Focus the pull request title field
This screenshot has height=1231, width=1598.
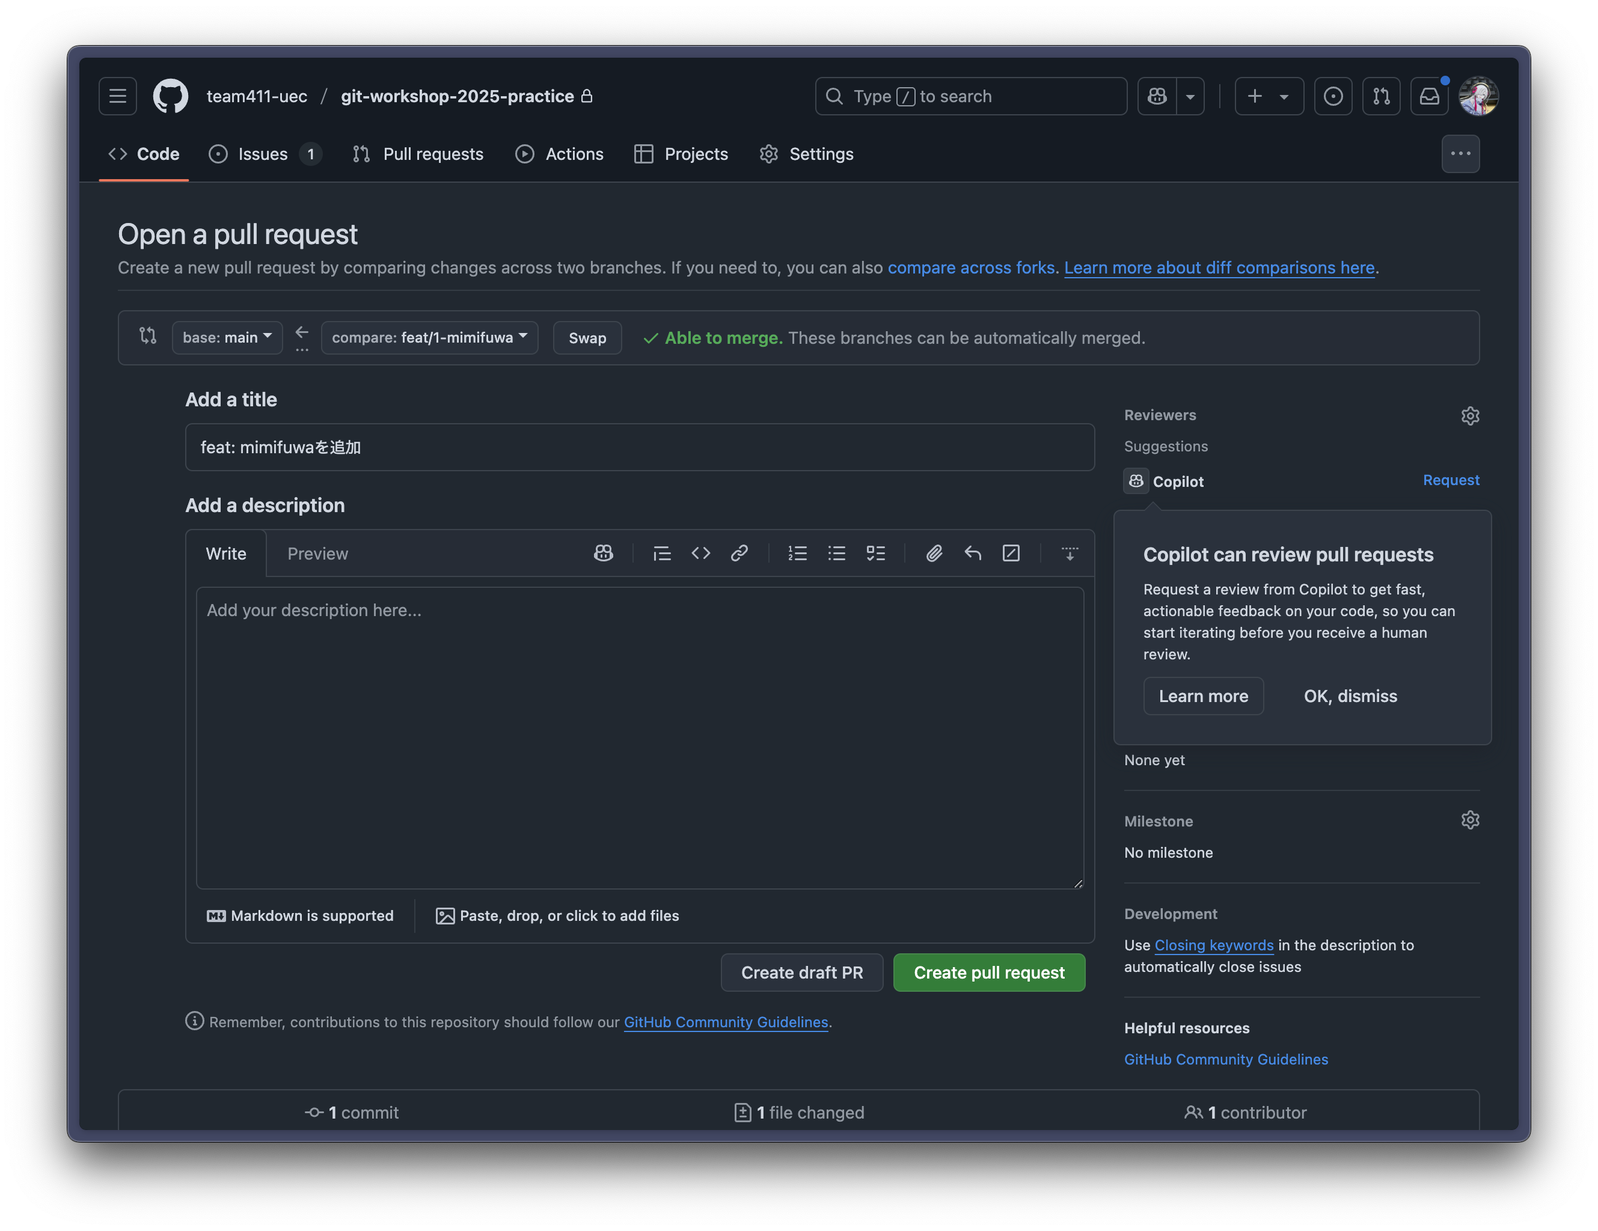(x=640, y=447)
